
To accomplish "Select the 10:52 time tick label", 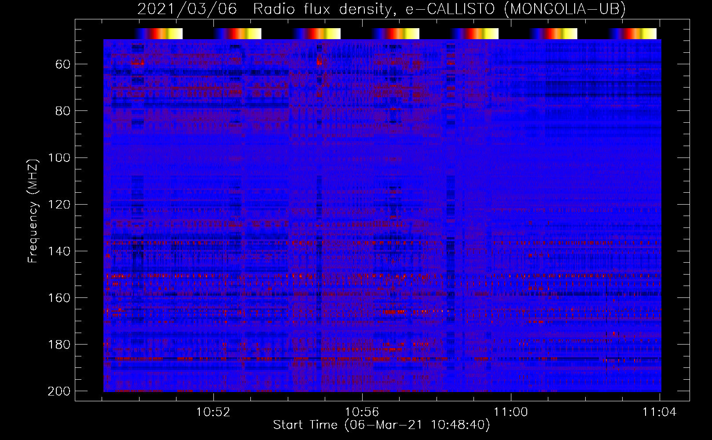I will [213, 412].
